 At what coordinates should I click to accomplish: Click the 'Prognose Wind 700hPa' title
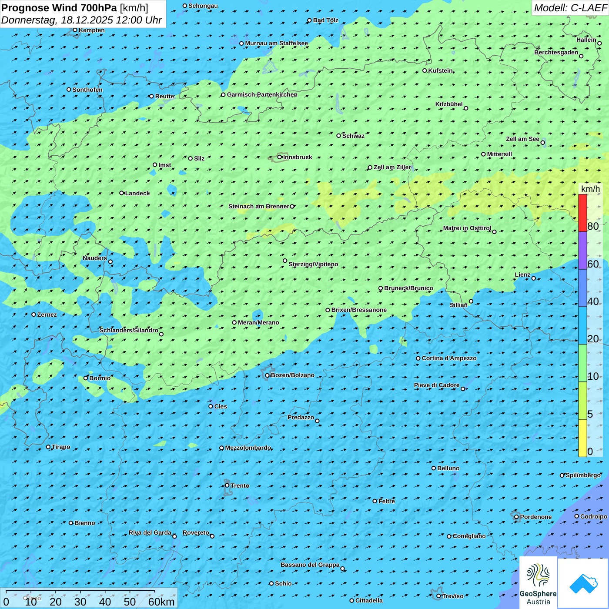59,7
